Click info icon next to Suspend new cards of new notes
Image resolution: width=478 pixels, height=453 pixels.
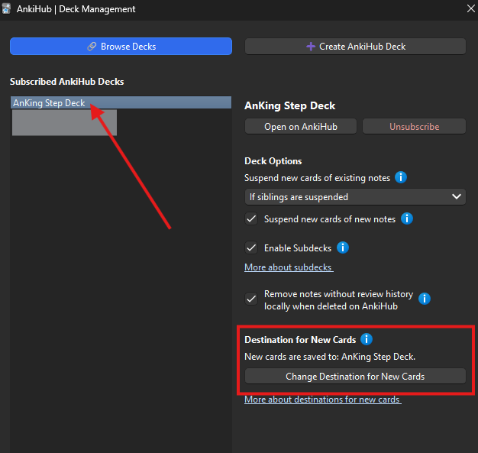pos(407,218)
